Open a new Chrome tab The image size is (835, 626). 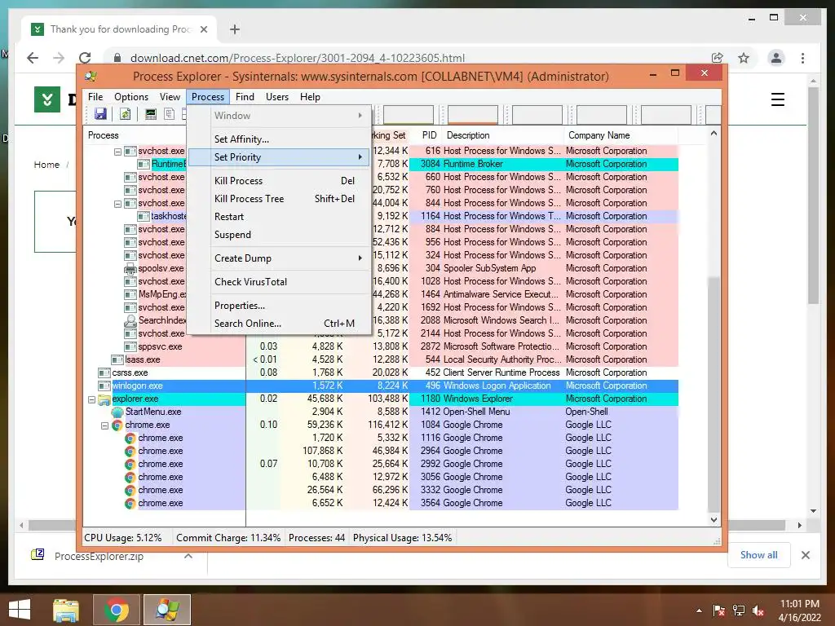click(x=234, y=29)
